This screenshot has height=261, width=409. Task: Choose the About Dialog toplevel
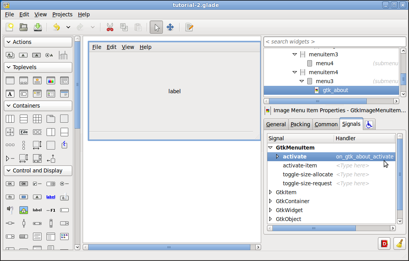(x=37, y=80)
